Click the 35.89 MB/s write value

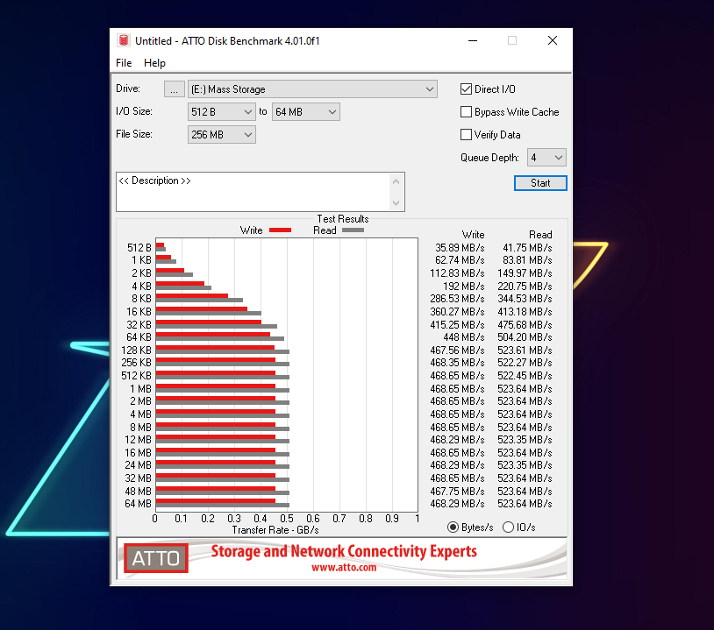coord(460,248)
